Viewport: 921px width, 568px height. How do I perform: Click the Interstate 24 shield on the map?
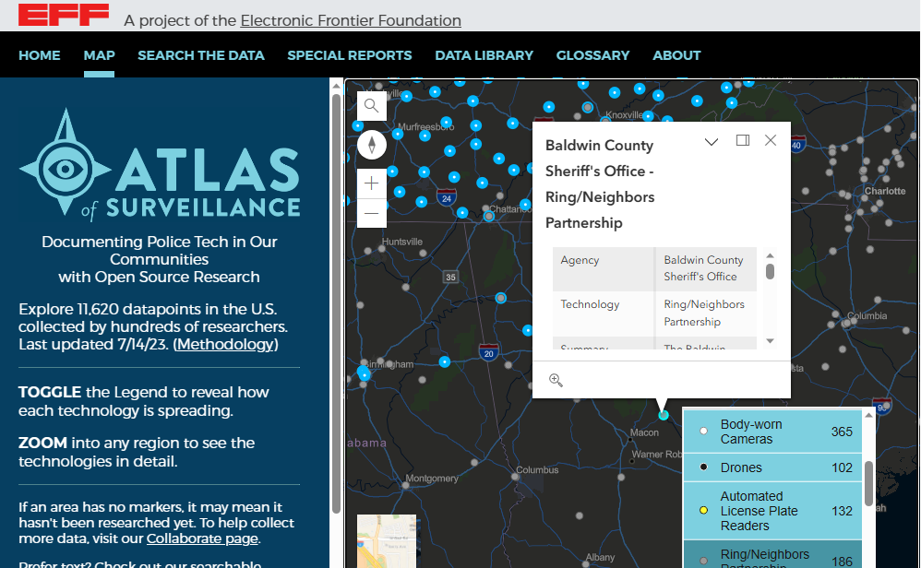[x=447, y=197]
